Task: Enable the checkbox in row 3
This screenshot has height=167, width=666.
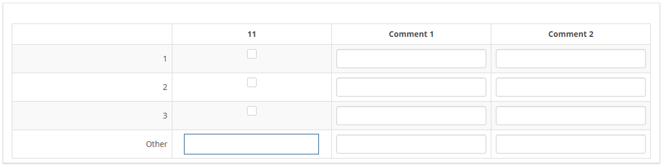Action: click(x=252, y=111)
